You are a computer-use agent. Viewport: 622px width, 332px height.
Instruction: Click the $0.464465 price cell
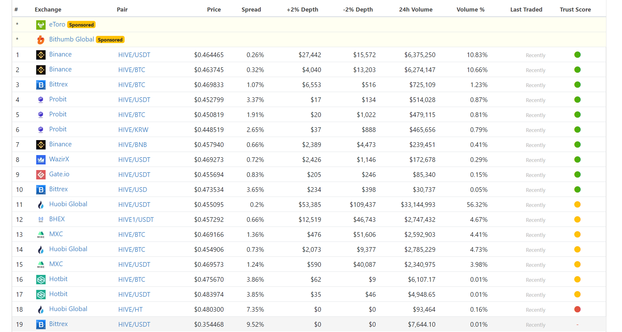click(x=209, y=55)
